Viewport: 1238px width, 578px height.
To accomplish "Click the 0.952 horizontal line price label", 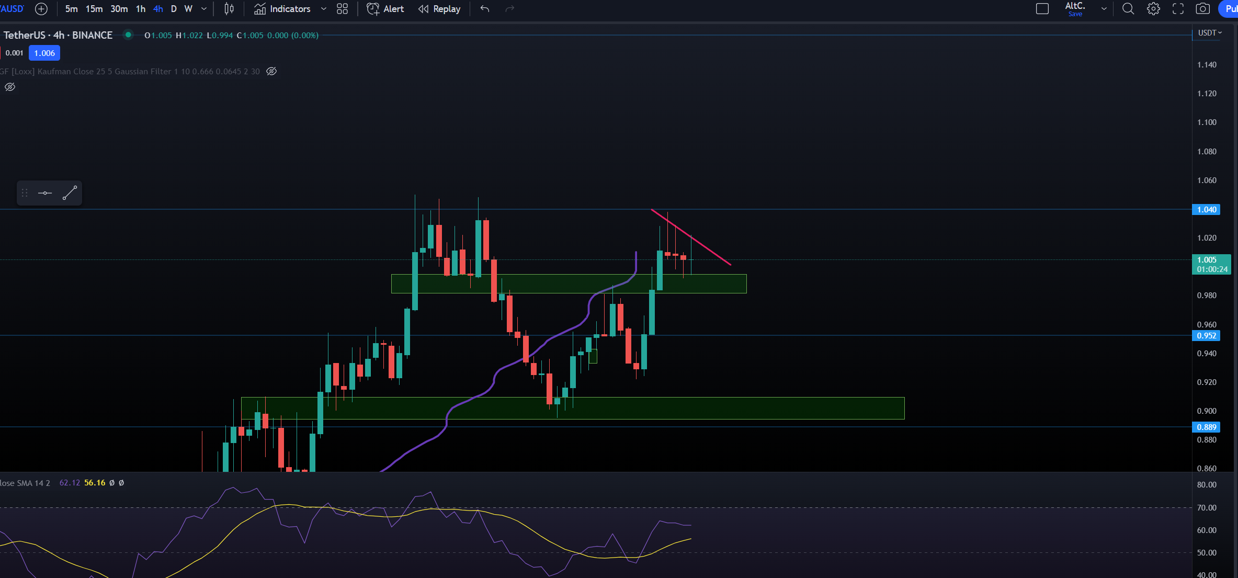I will coord(1206,335).
